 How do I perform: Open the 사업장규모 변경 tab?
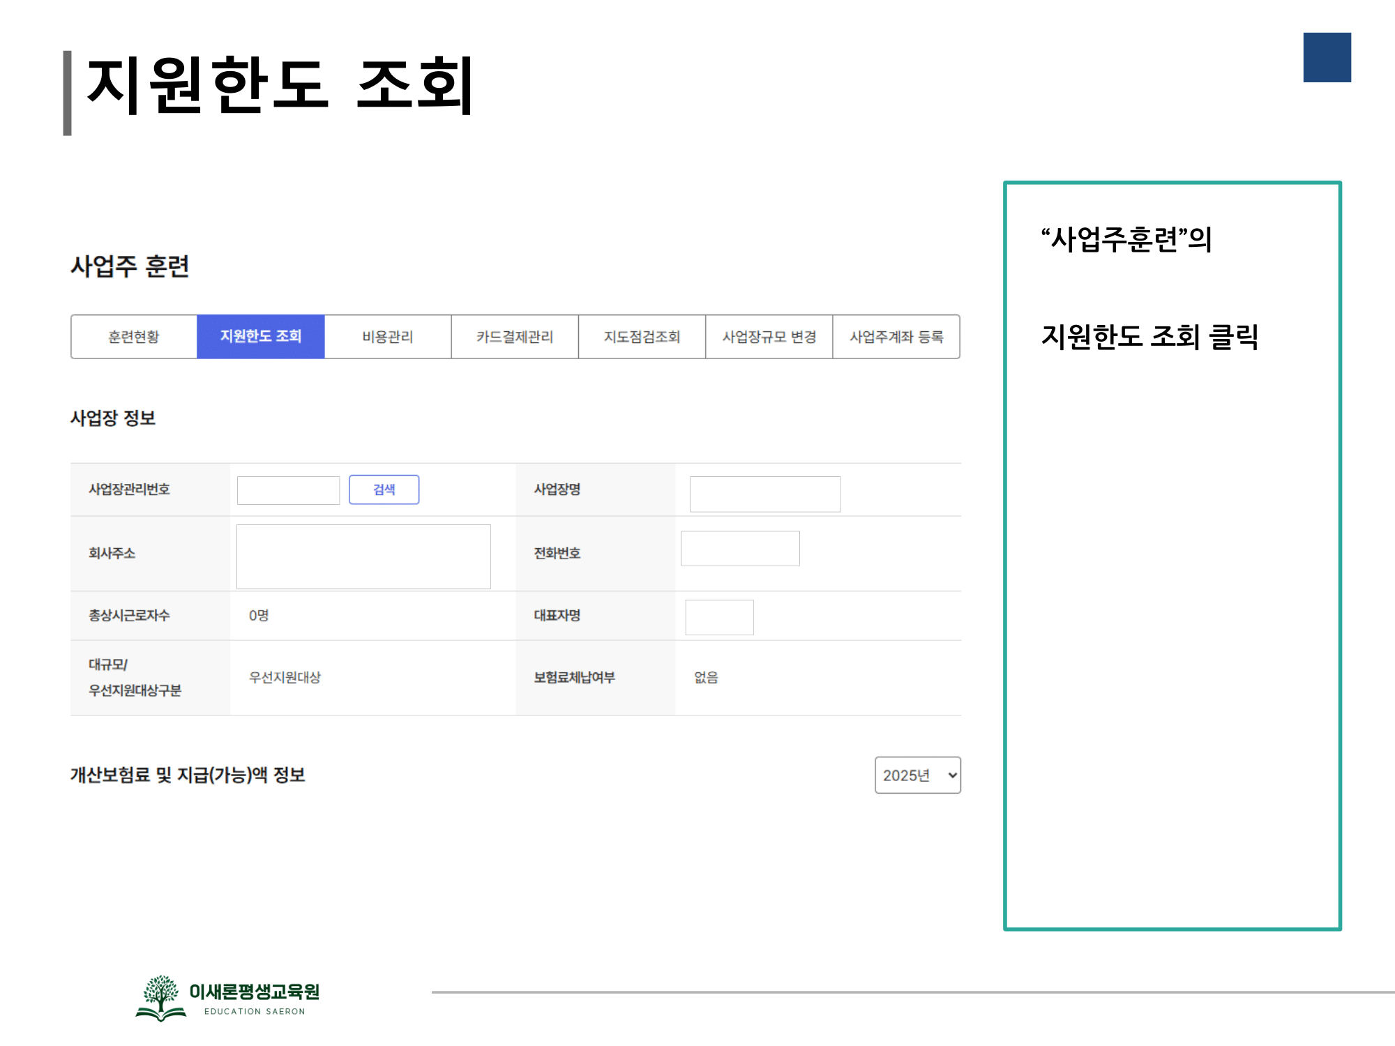pyautogui.click(x=769, y=337)
